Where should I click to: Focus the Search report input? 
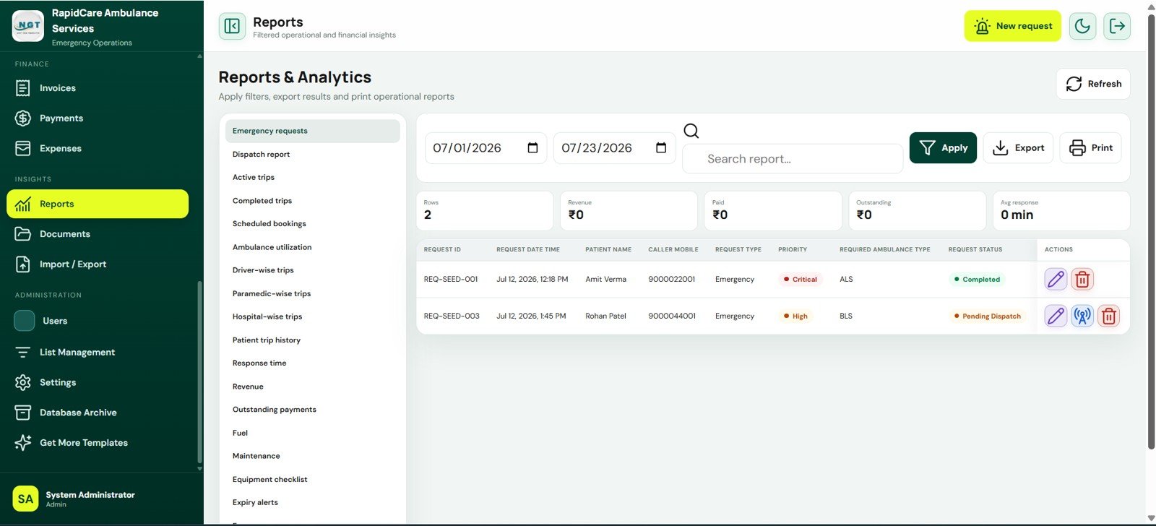pos(793,159)
